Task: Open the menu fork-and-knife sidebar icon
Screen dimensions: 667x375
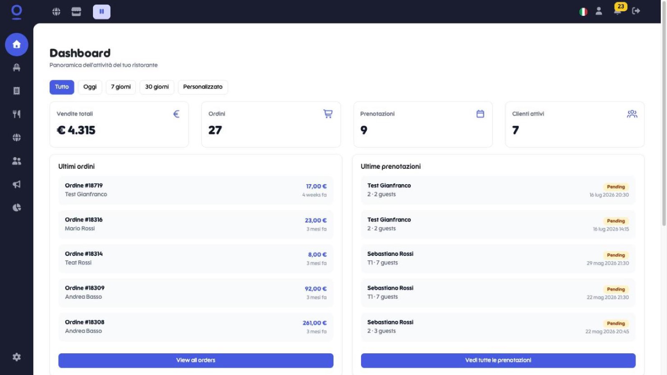Action: pos(17,114)
